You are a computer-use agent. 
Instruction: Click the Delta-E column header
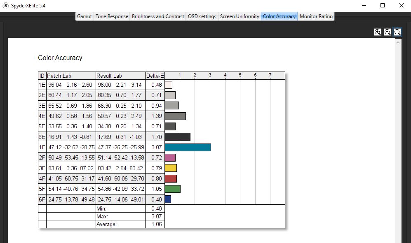(155, 76)
